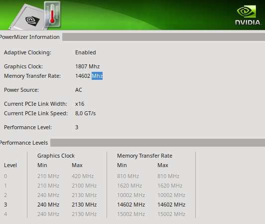265x224 pixels.
Task: Click the Performance Level value '3'
Action: click(77, 127)
